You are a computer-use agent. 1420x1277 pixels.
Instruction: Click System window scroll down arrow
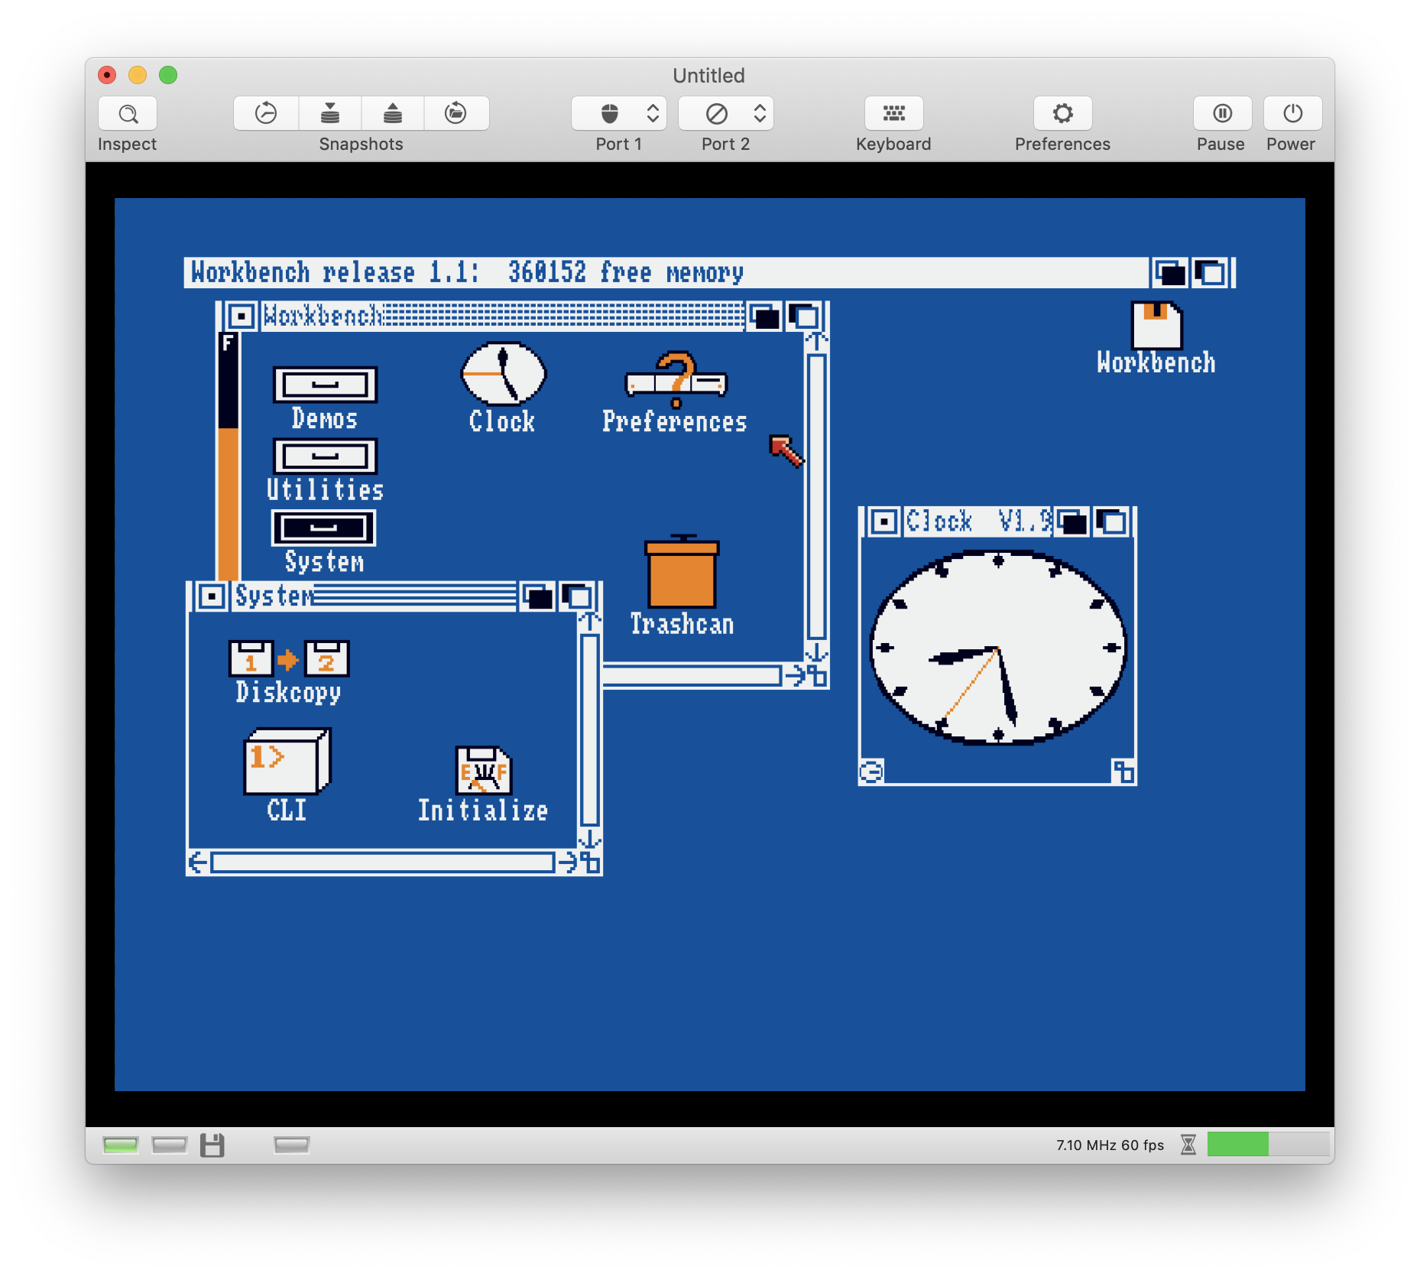pyautogui.click(x=589, y=839)
